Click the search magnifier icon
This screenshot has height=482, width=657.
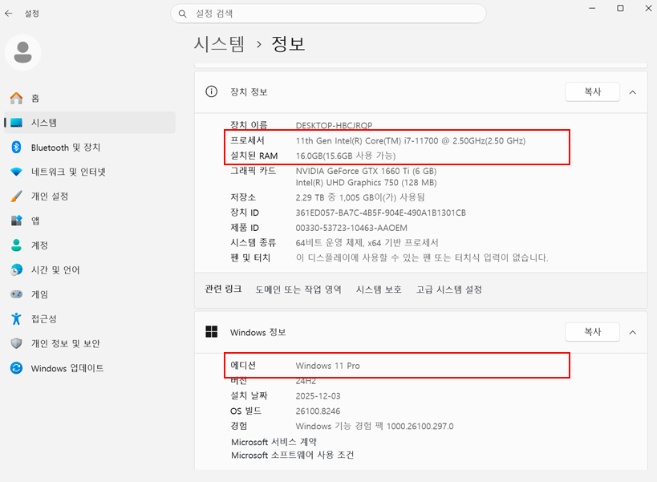(x=183, y=14)
